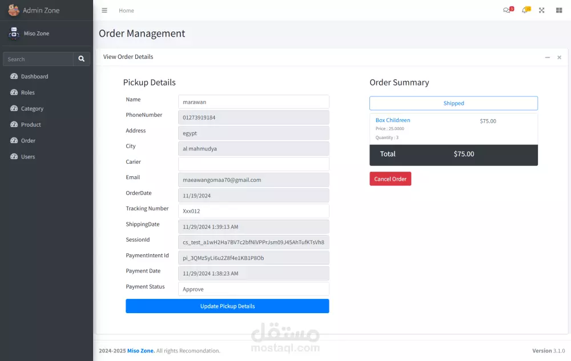The width and height of the screenshot is (571, 361).
Task: Click the Tracking Number label
Action: (x=147, y=208)
